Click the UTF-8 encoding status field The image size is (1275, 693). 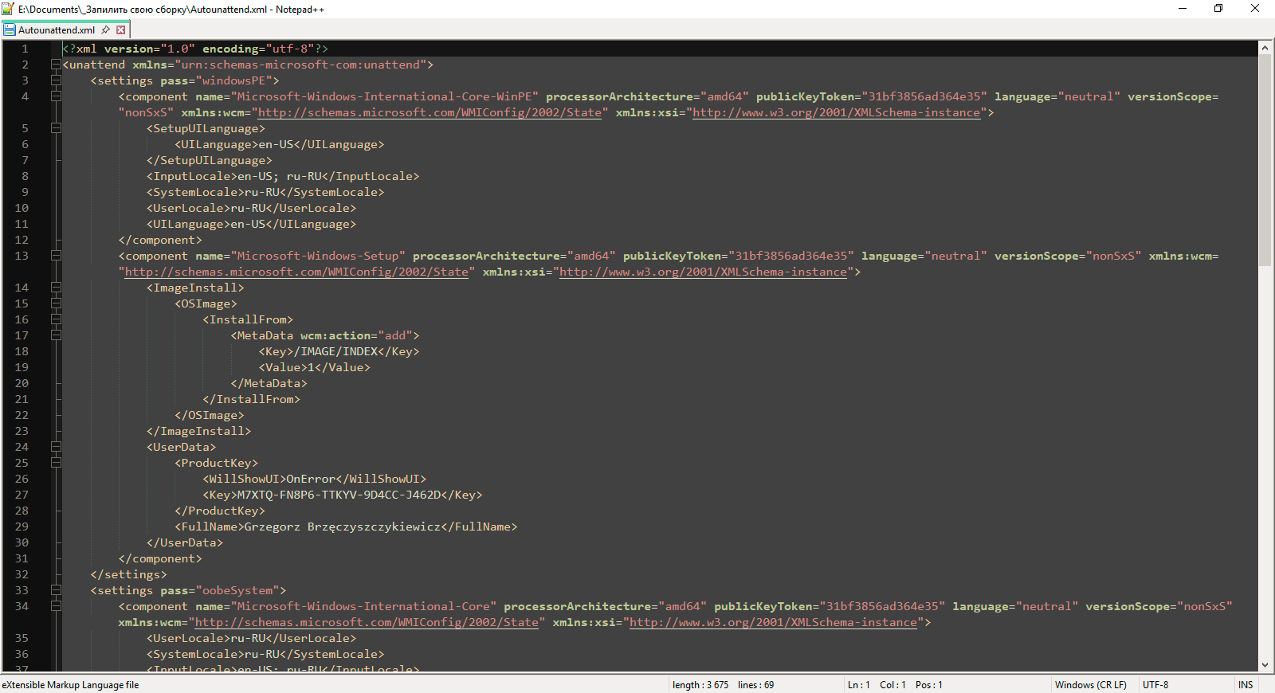click(x=1155, y=685)
